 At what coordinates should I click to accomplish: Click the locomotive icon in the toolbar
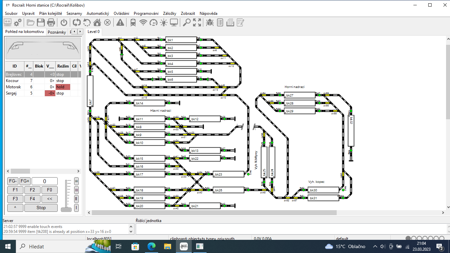coord(133,22)
